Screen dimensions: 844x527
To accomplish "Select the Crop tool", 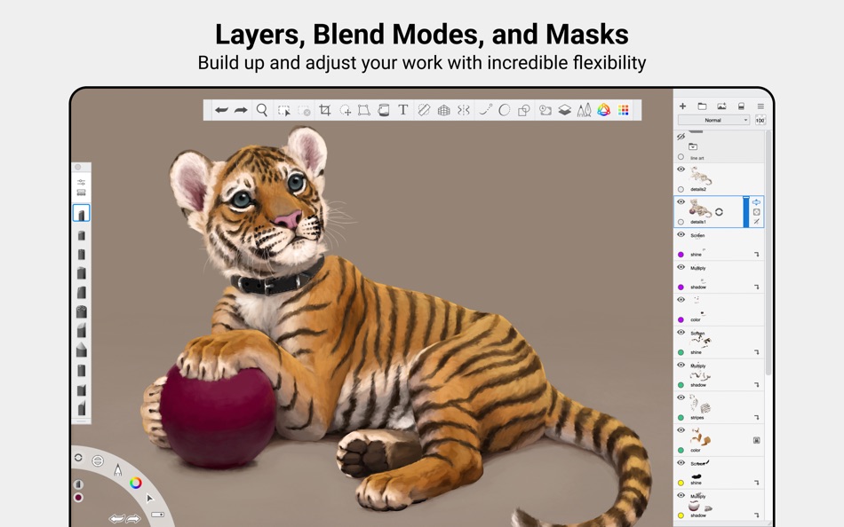I will (324, 110).
